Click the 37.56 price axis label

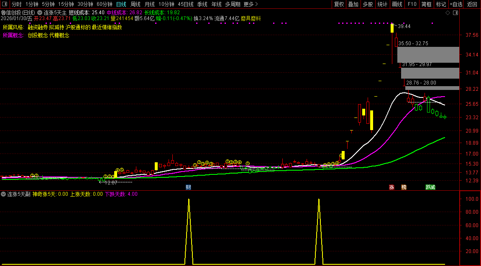pyautogui.click(x=472, y=35)
